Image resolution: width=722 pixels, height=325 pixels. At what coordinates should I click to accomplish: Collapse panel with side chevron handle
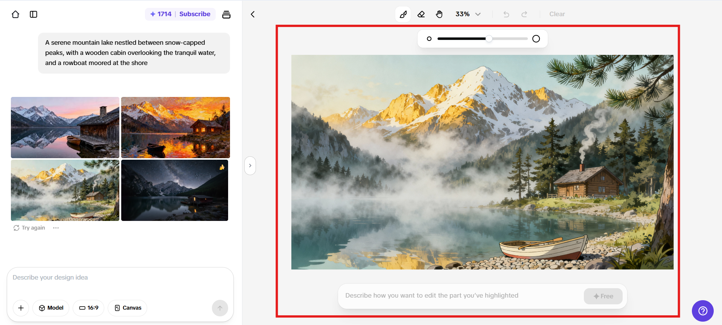coord(250,166)
